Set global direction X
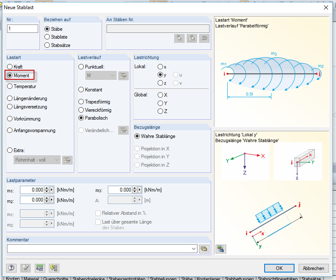Screen dimensions: 336x280 tap(160, 95)
